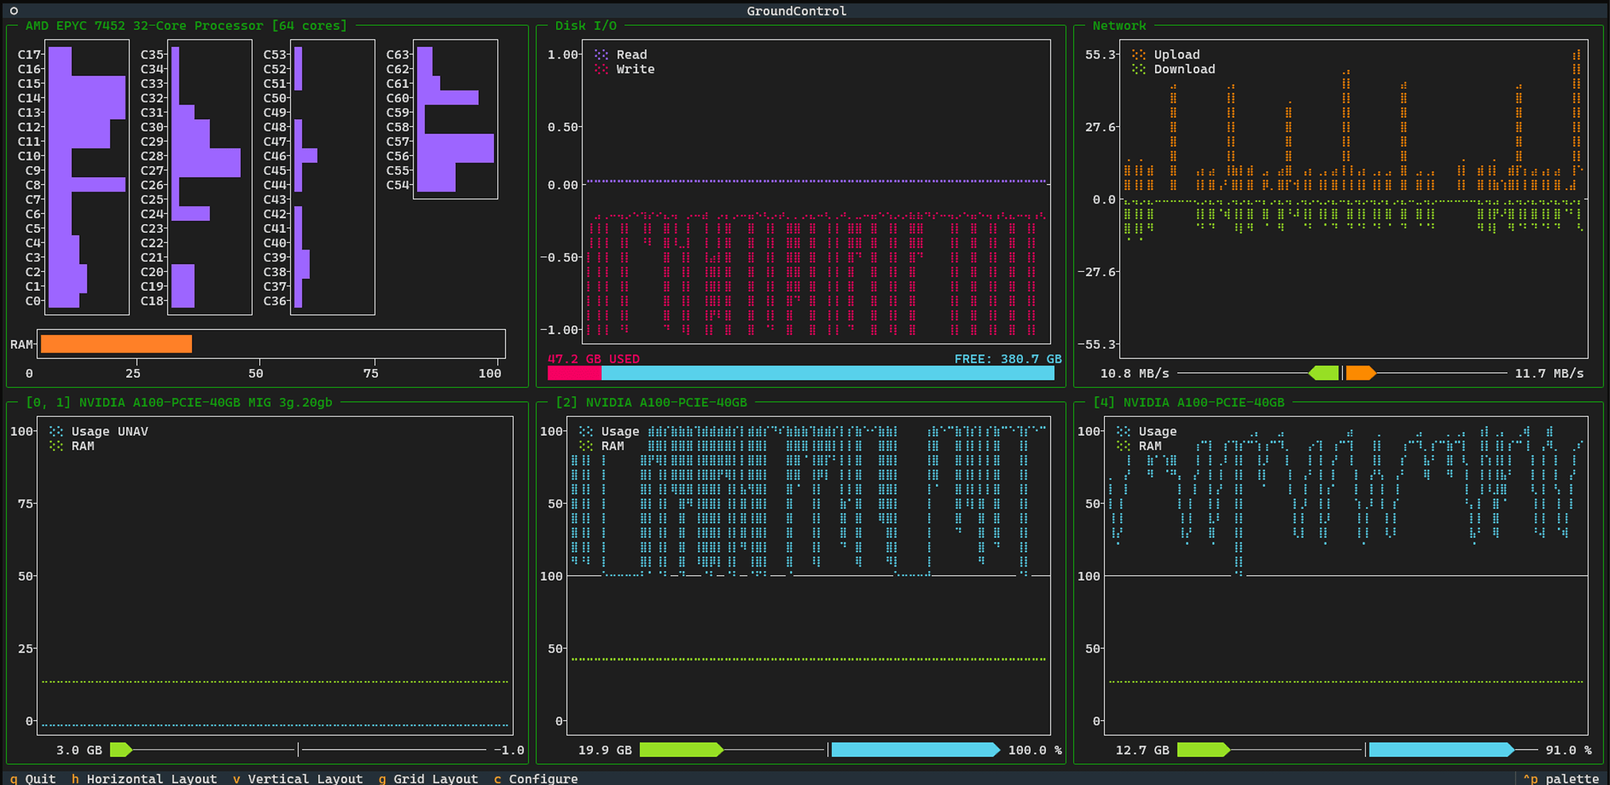Click the GroundControl title in header
This screenshot has width=1610, height=785.
click(x=796, y=10)
